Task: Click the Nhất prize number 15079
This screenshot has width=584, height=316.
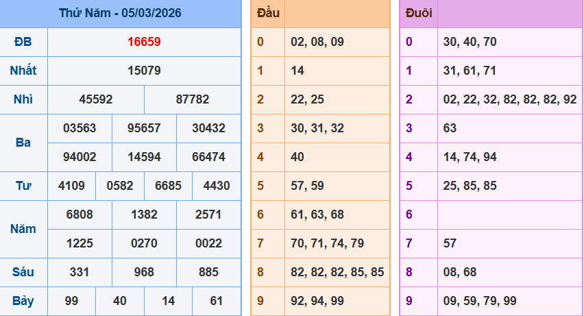Action: coord(144,71)
